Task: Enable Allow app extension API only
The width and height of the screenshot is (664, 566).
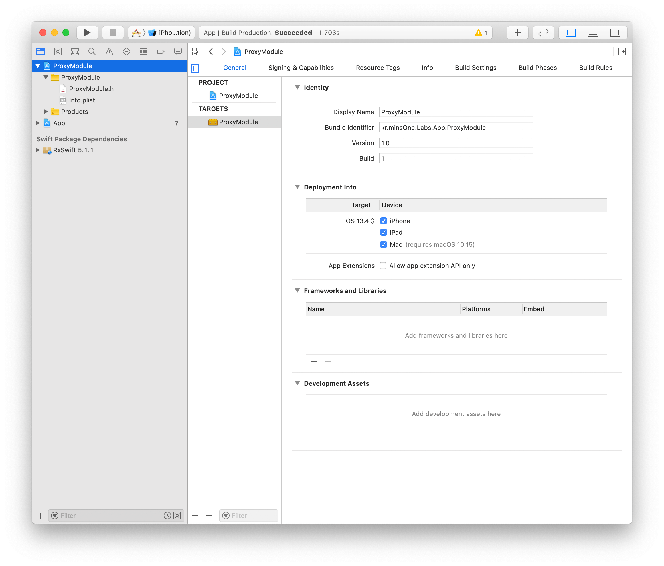Action: 383,266
